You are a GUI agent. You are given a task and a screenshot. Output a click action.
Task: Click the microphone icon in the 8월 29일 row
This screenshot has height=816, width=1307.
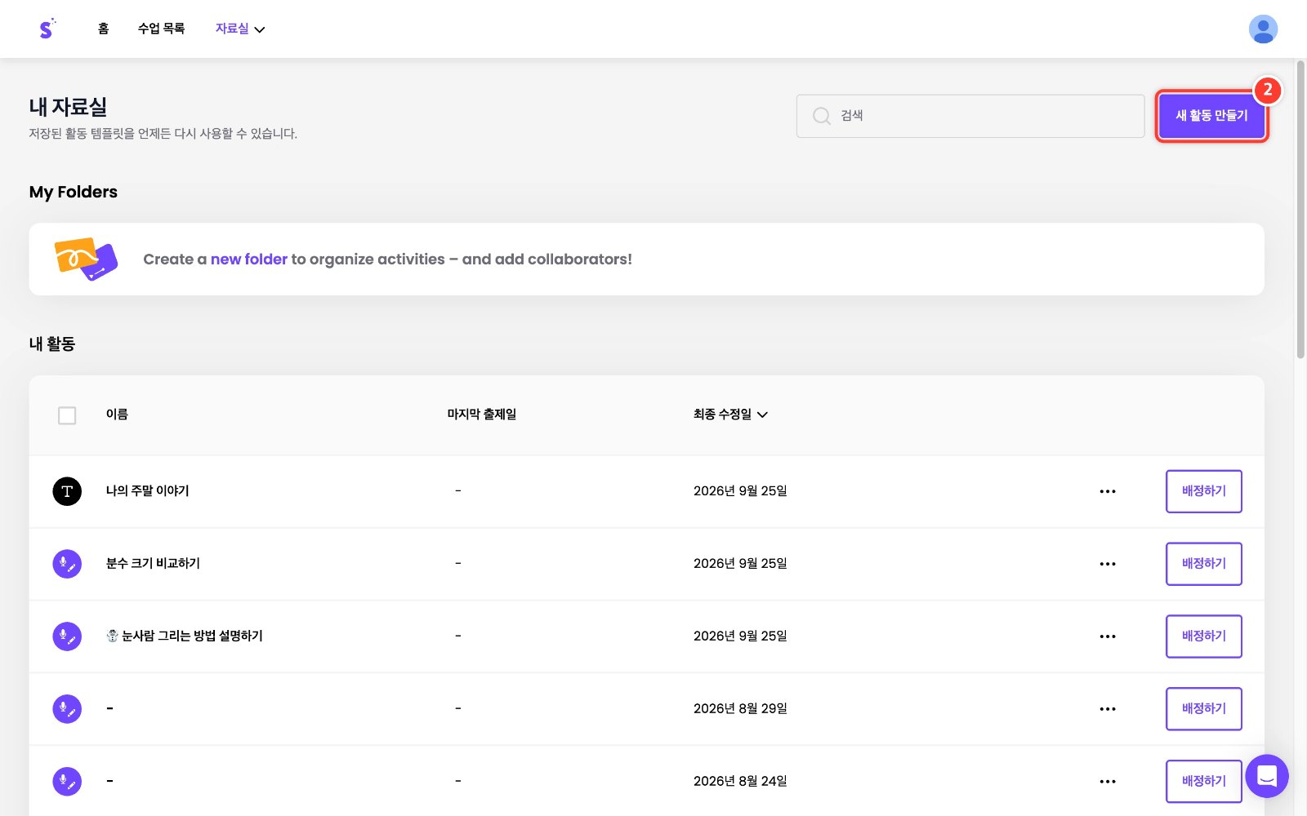pyautogui.click(x=67, y=709)
